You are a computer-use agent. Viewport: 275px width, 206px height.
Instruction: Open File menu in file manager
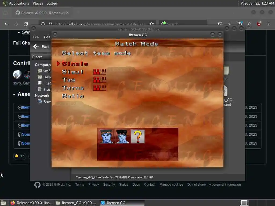tap(36, 37)
